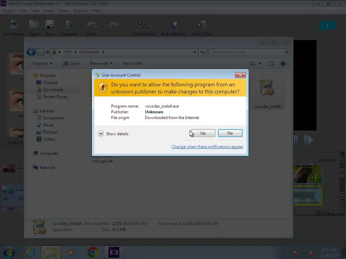Toggle the preview pane icon

pos(271,64)
